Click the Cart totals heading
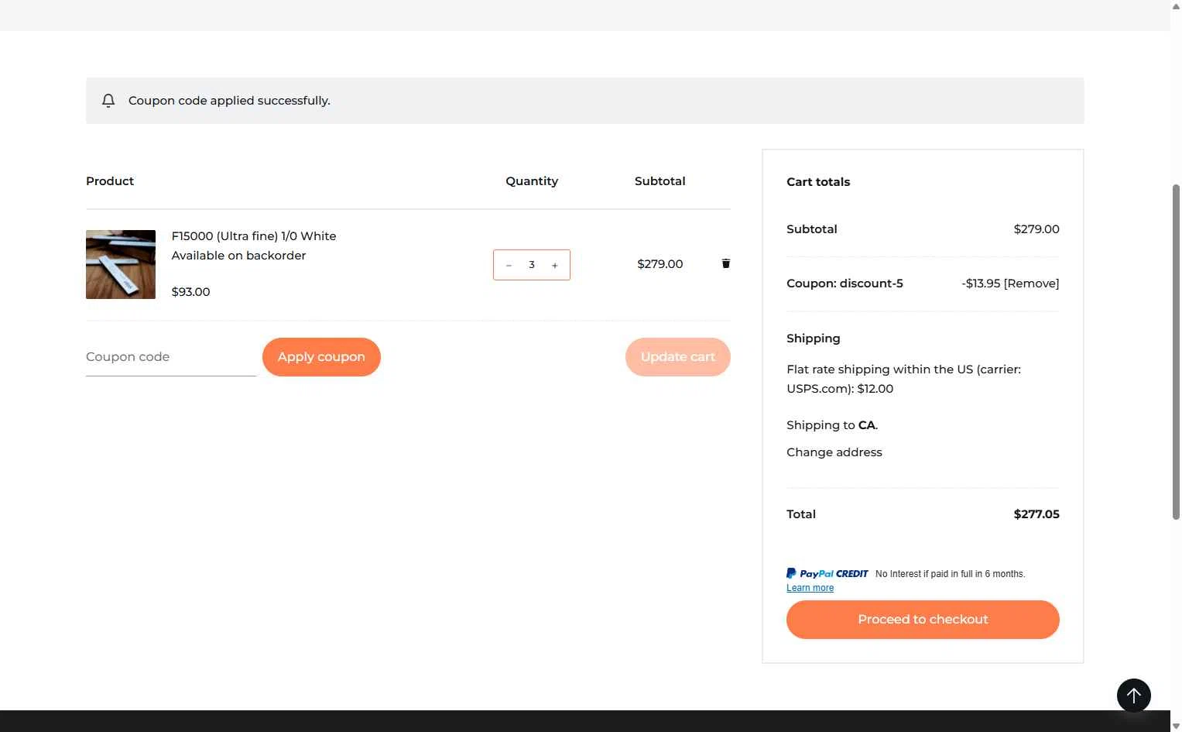The image size is (1182, 732). coord(818,182)
